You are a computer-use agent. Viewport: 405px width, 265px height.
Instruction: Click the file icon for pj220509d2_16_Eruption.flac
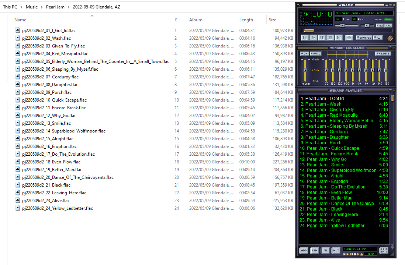point(18,146)
